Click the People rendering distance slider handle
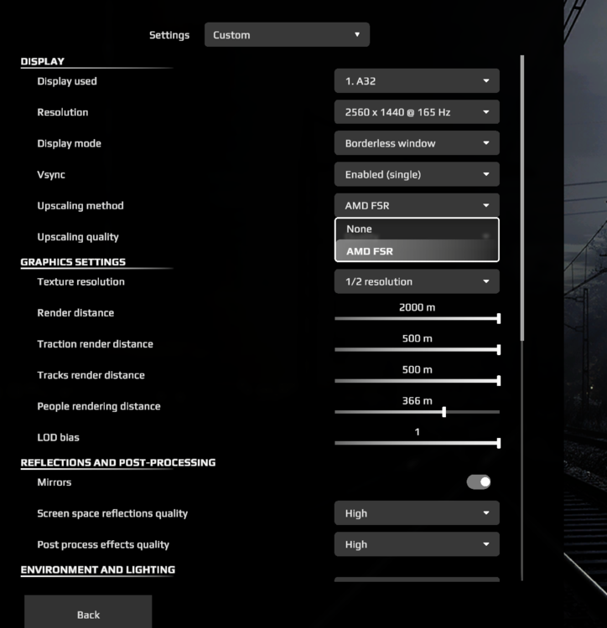This screenshot has width=607, height=628. click(444, 412)
